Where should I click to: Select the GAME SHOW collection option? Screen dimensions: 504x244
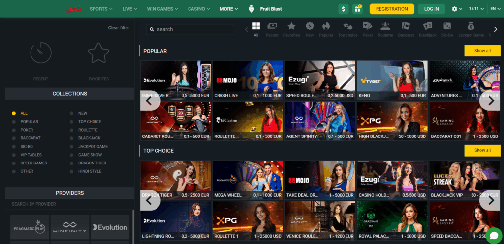(86, 155)
